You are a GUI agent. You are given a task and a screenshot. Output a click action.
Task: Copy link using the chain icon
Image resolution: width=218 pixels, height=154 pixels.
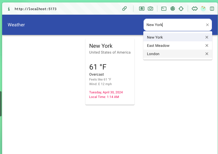[x=124, y=9]
